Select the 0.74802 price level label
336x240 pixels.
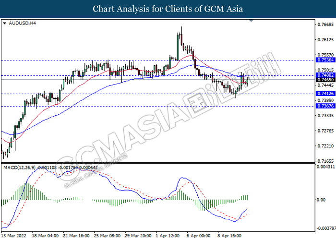(325, 75)
